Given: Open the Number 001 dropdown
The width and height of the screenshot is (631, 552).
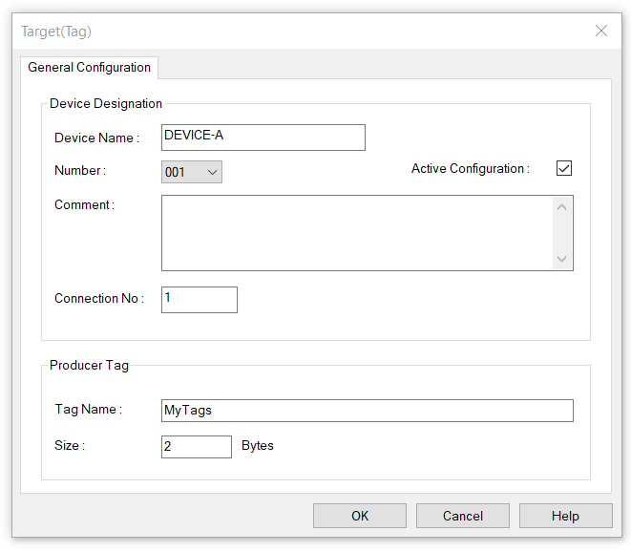Looking at the screenshot, I should pos(192,172).
